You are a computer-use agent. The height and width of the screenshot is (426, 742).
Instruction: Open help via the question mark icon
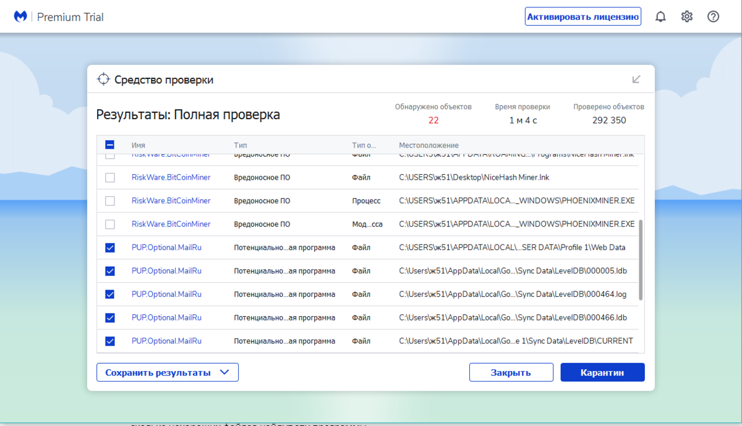coord(714,17)
